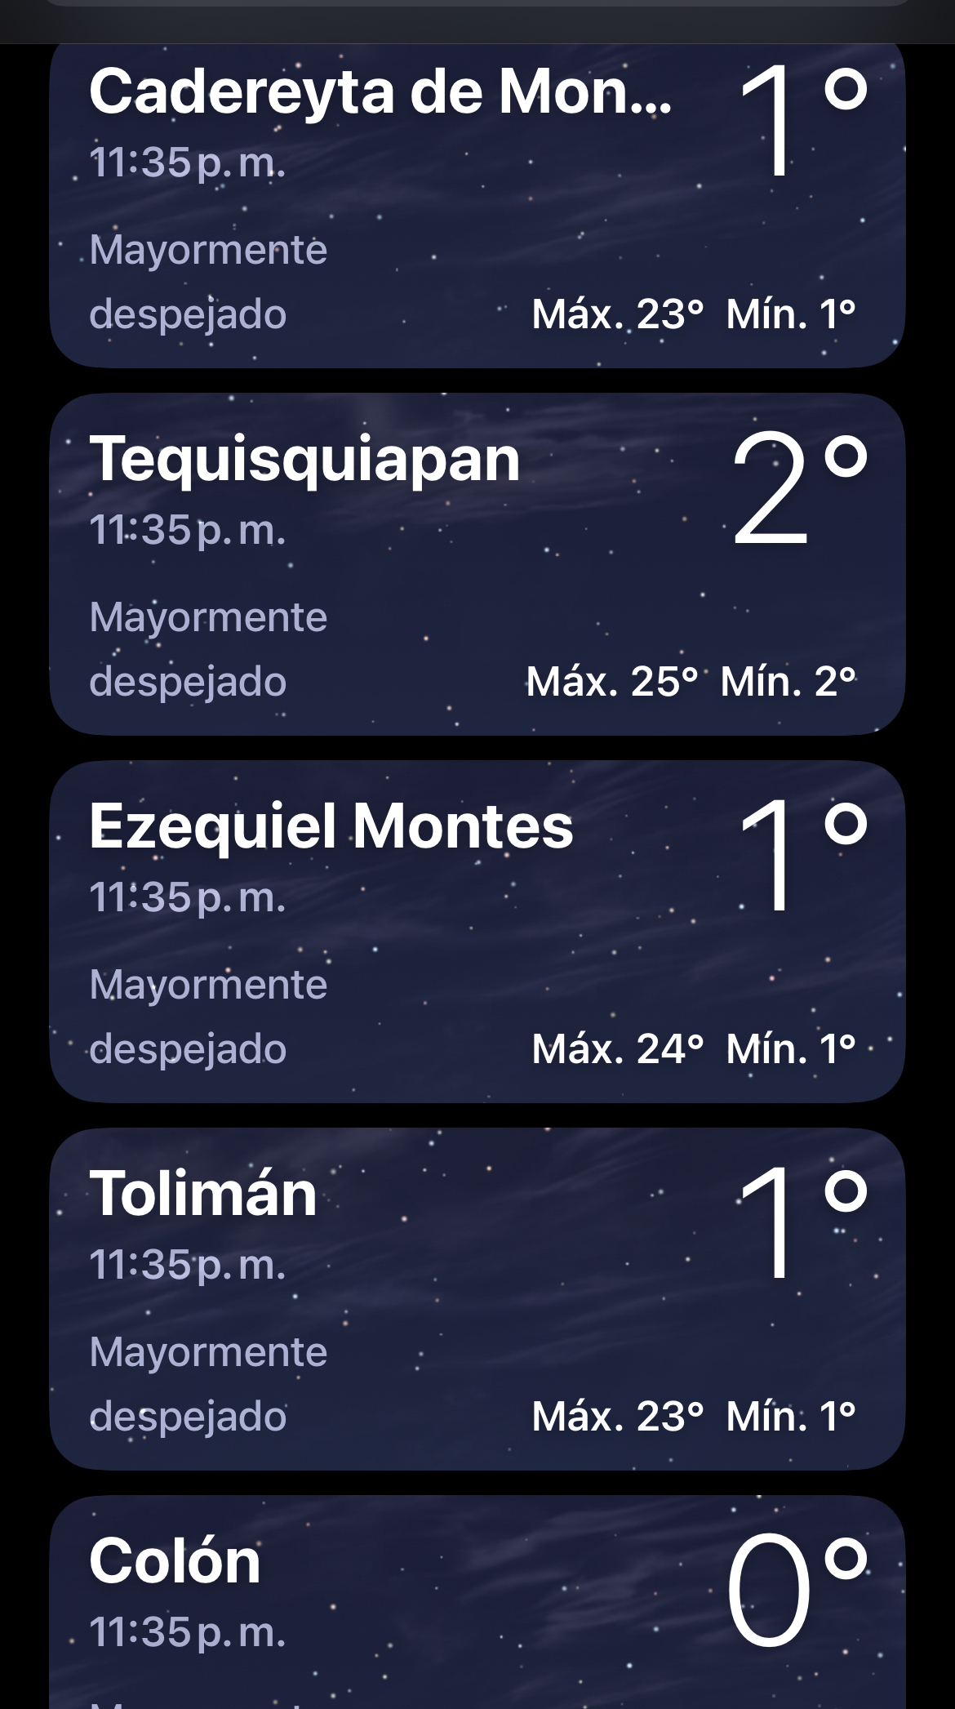
Task: Click Máx. 25° in the Tequisquiapan card
Action: coord(612,681)
